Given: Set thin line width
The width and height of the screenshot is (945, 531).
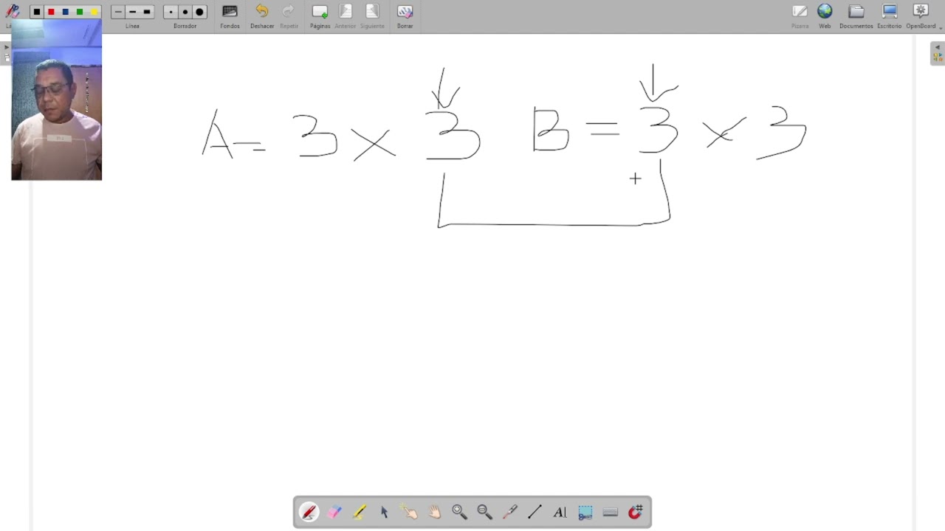Looking at the screenshot, I should pyautogui.click(x=118, y=12).
